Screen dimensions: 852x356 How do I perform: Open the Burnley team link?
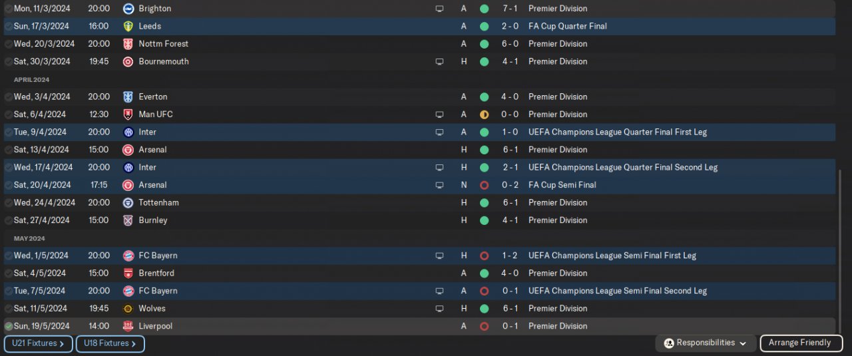(153, 220)
